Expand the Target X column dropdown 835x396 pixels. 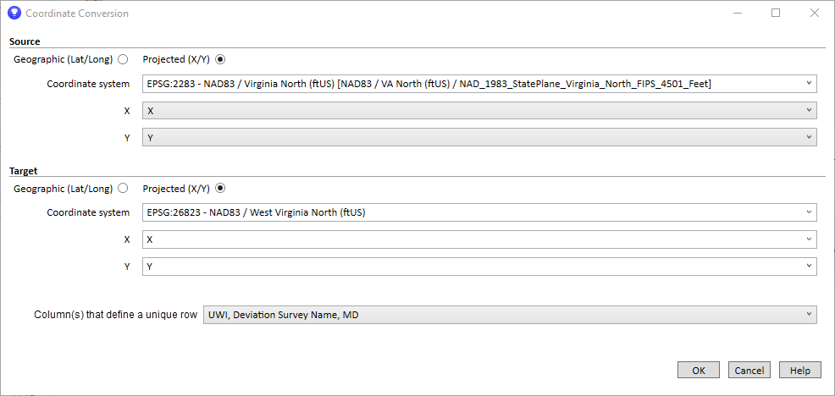point(810,239)
